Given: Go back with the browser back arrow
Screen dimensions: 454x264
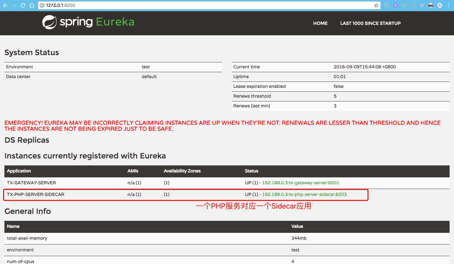Looking at the screenshot, I should coord(5,5).
